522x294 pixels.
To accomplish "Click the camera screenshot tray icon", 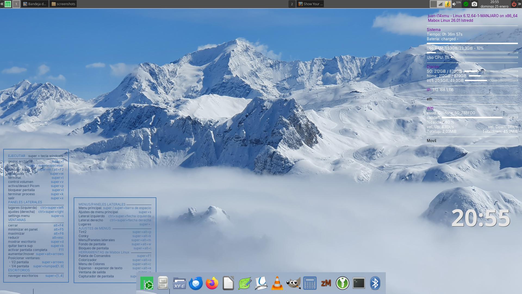I will pyautogui.click(x=474, y=4).
